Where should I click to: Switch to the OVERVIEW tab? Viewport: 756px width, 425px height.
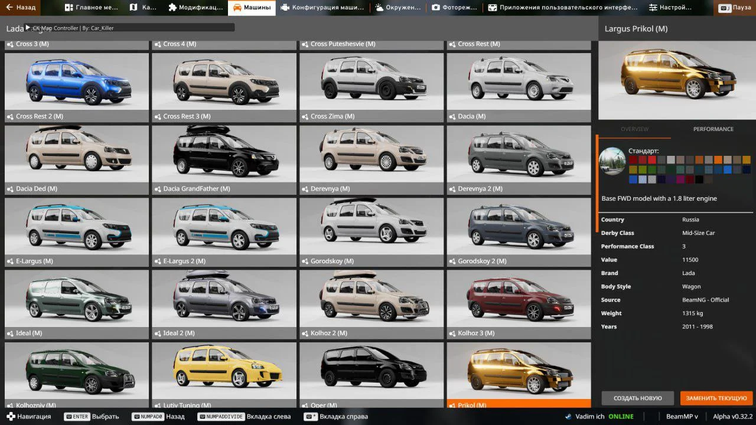pos(634,129)
